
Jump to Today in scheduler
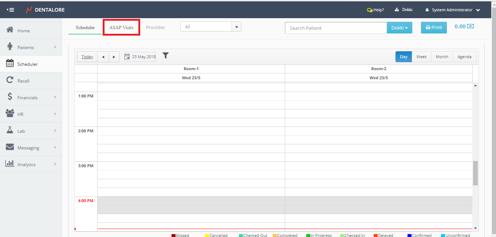[x=87, y=57]
